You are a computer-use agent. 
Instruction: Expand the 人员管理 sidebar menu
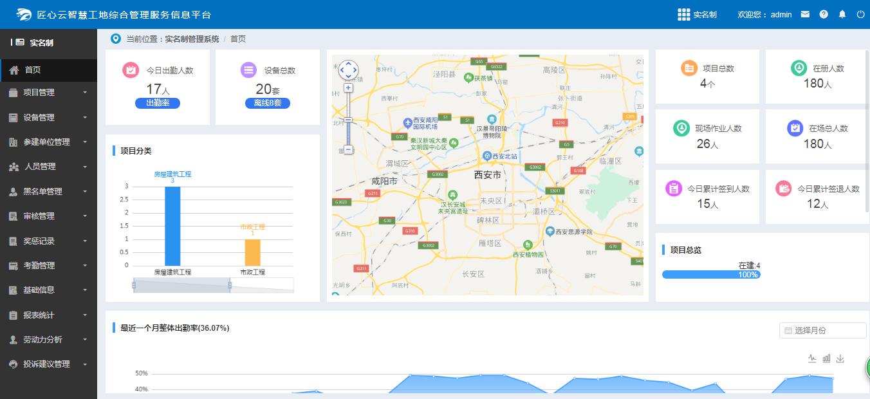point(39,167)
